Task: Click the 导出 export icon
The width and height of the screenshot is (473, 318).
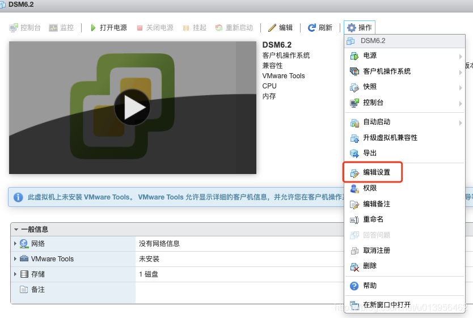Action: click(354, 154)
